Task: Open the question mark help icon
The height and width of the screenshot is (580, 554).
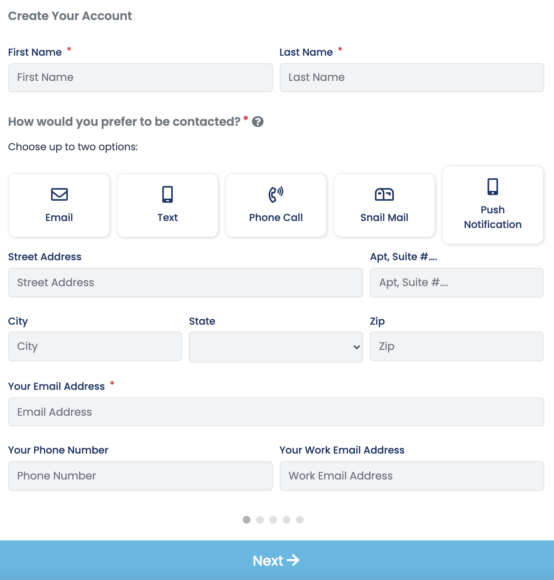Action: (x=258, y=122)
